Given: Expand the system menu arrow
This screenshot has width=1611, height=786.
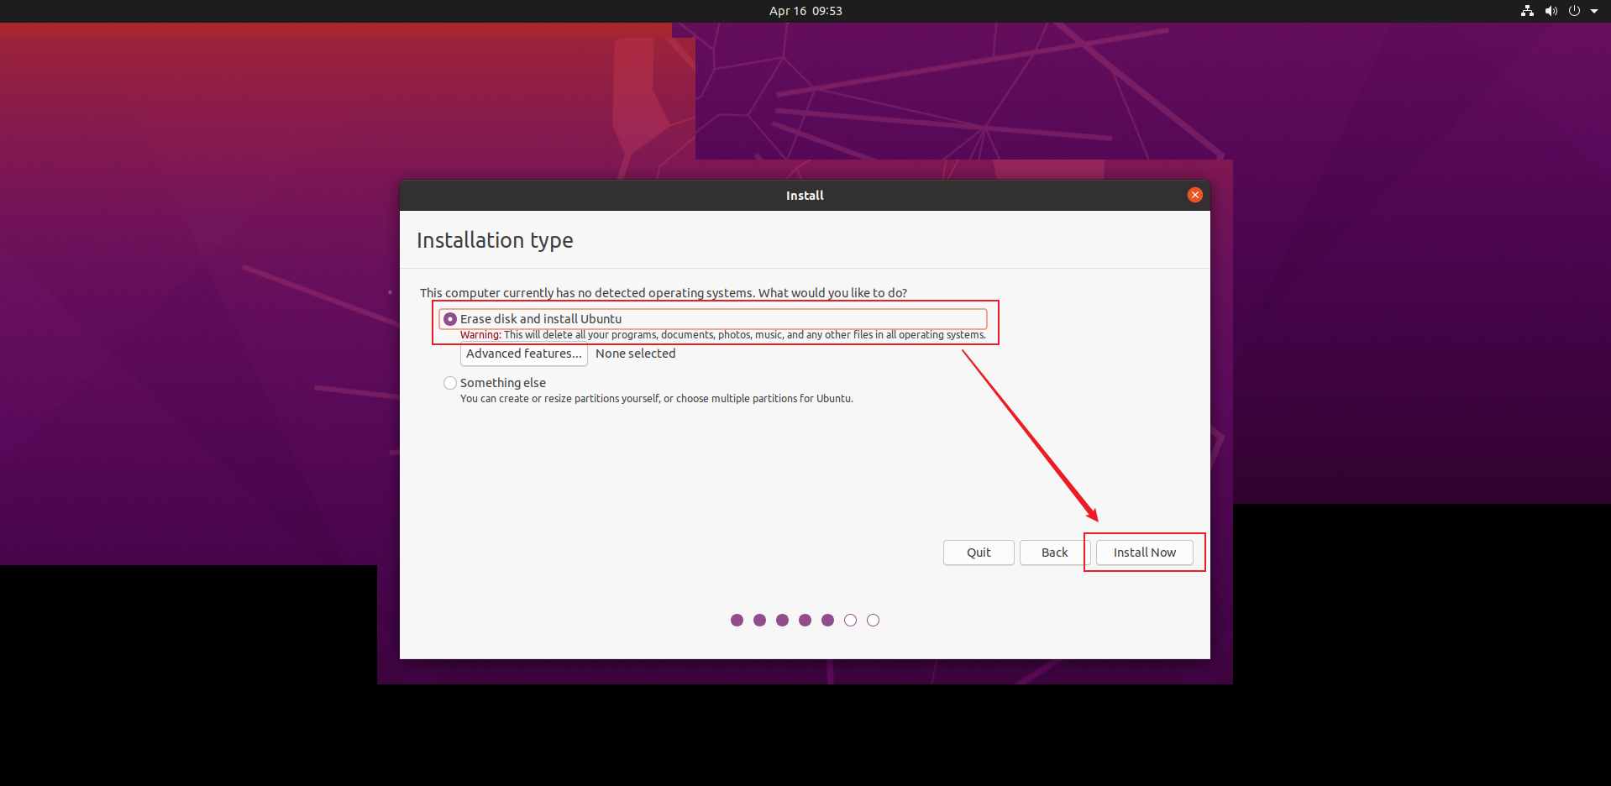Looking at the screenshot, I should (1593, 11).
